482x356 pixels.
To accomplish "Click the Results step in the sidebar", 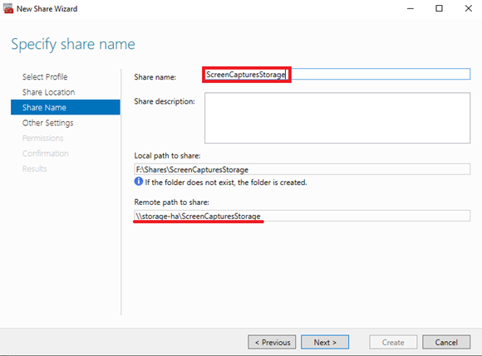I will point(34,168).
